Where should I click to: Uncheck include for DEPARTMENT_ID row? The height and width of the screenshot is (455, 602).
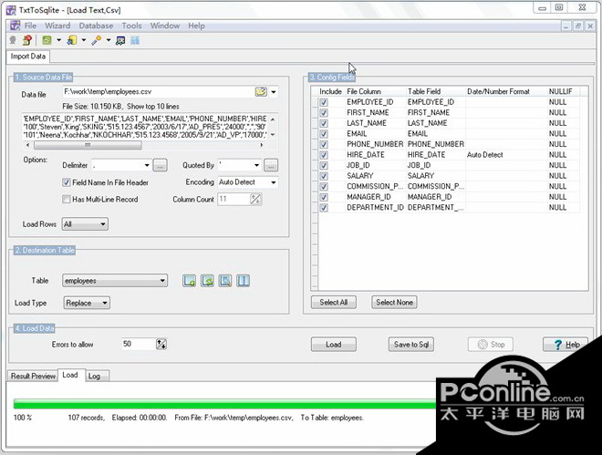[x=324, y=208]
